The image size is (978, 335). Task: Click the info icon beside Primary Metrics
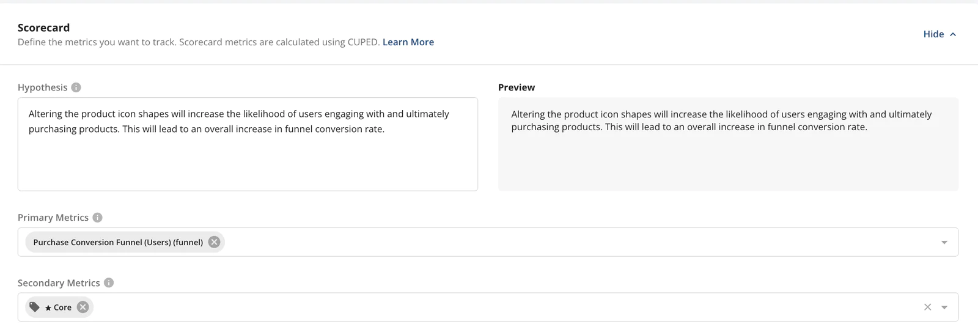coord(97,218)
